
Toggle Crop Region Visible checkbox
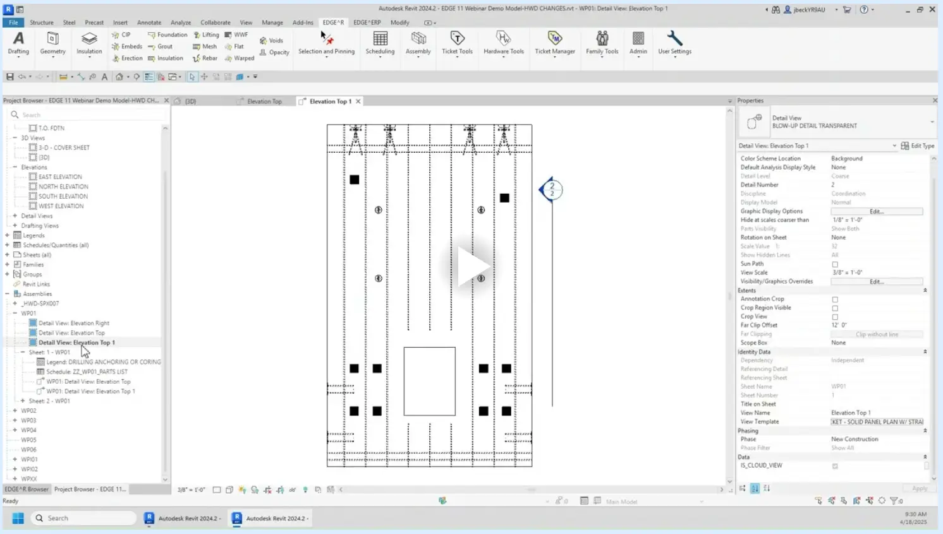(x=835, y=309)
